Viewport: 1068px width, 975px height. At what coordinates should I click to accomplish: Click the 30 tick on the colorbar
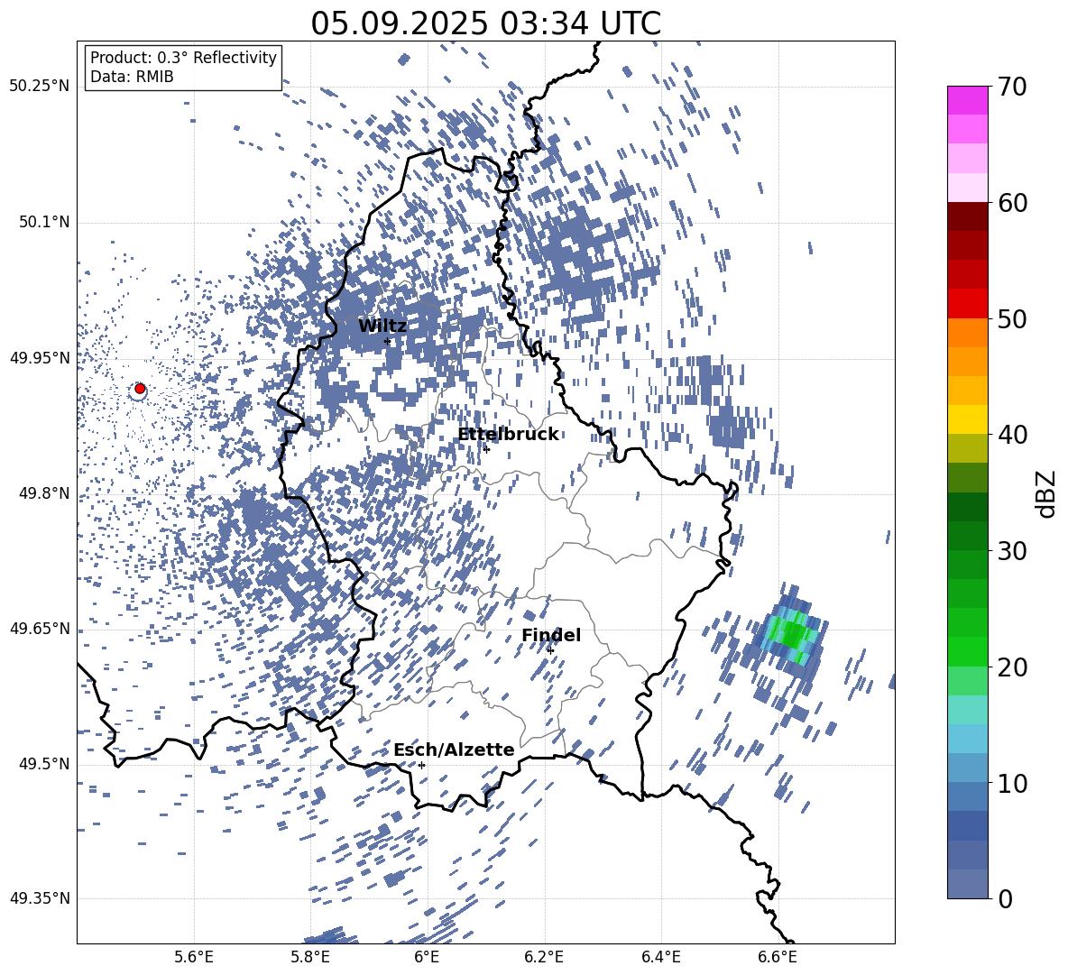tap(1012, 551)
